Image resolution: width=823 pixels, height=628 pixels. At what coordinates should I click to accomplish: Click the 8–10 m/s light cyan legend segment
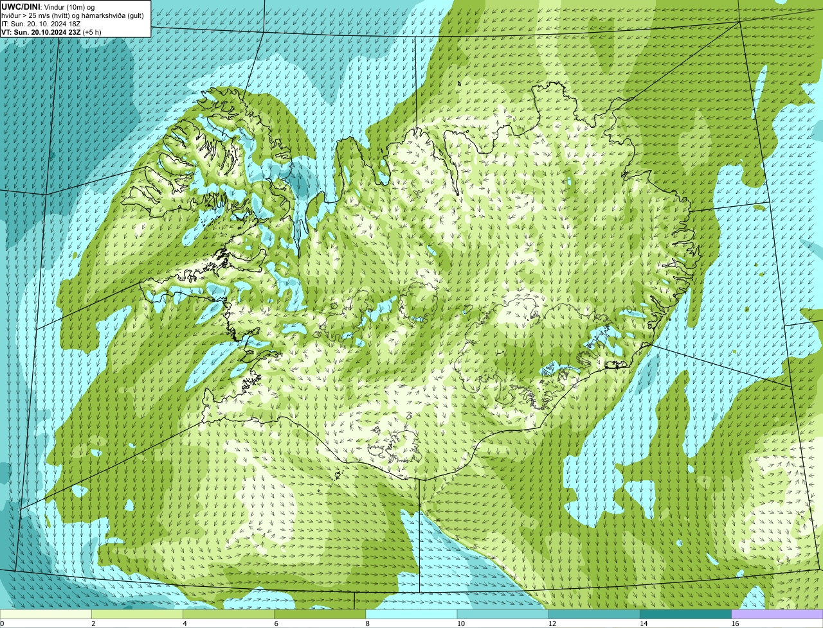click(412, 614)
